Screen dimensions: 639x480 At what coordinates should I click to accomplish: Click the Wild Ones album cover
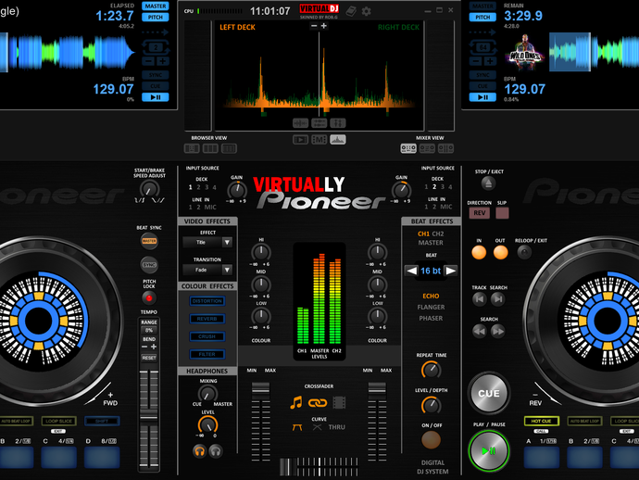click(525, 53)
